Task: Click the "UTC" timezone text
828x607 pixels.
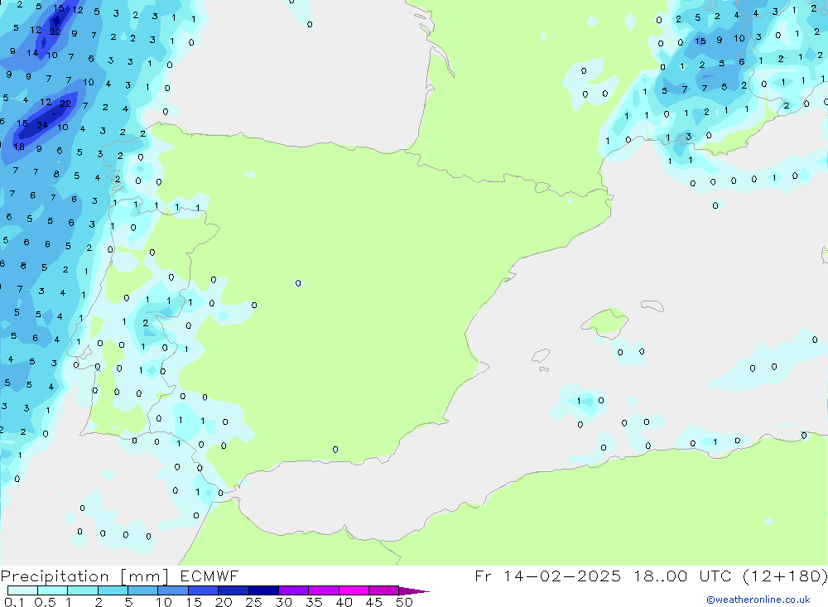Action: pos(717,576)
